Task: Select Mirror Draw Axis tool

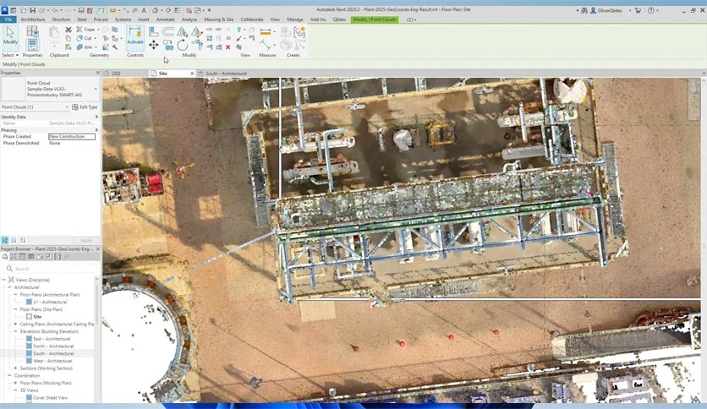Action: (x=196, y=31)
